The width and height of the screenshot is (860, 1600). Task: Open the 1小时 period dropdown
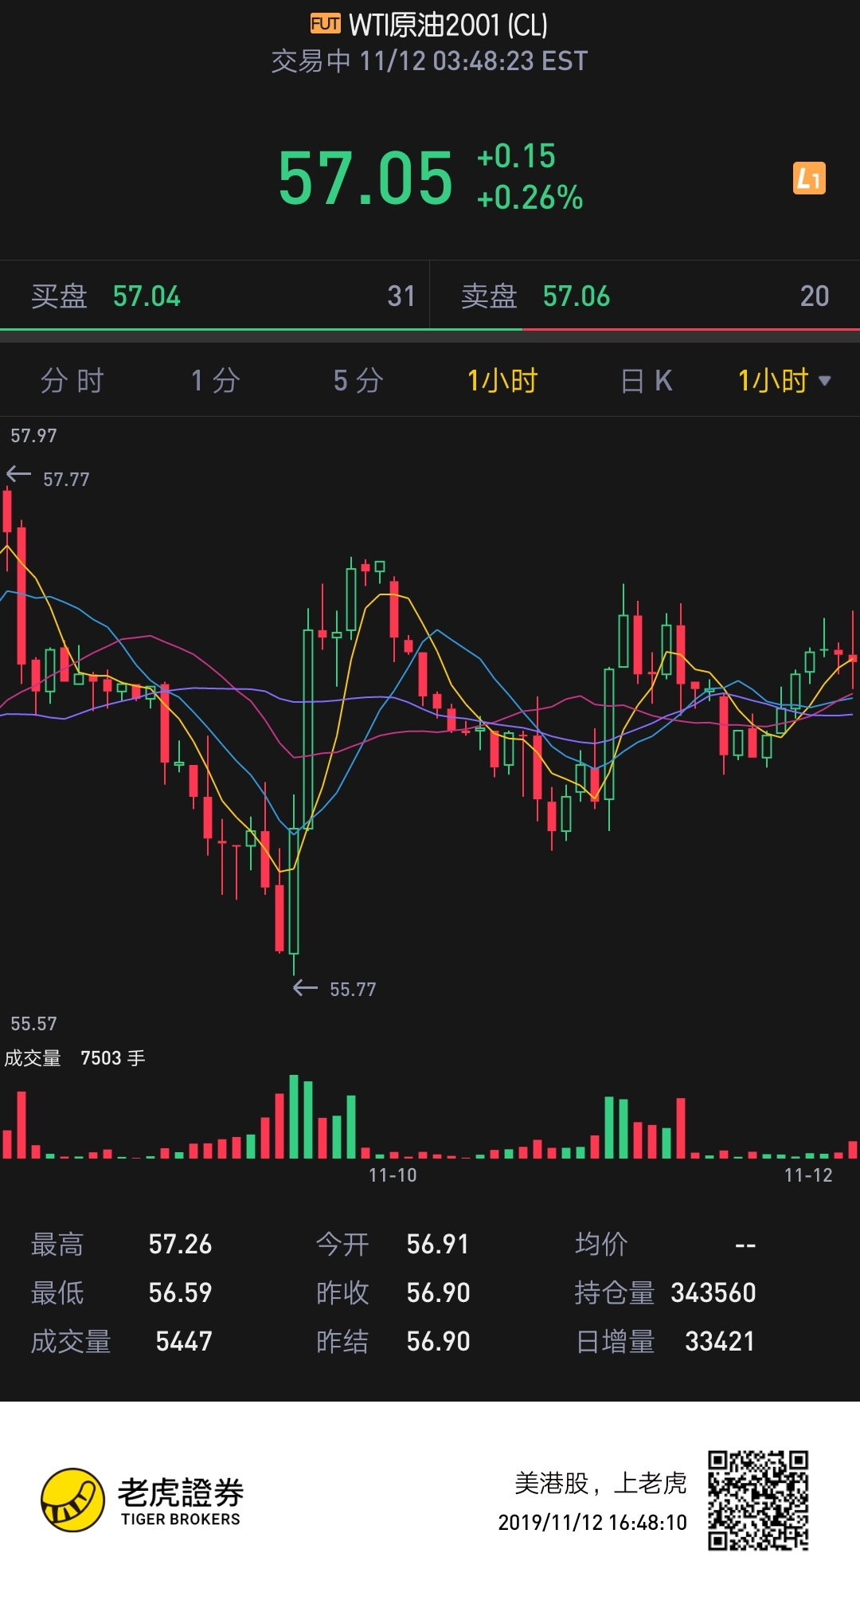pyautogui.click(x=784, y=381)
